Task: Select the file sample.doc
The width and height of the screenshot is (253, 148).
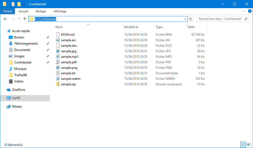Action: click(x=69, y=46)
